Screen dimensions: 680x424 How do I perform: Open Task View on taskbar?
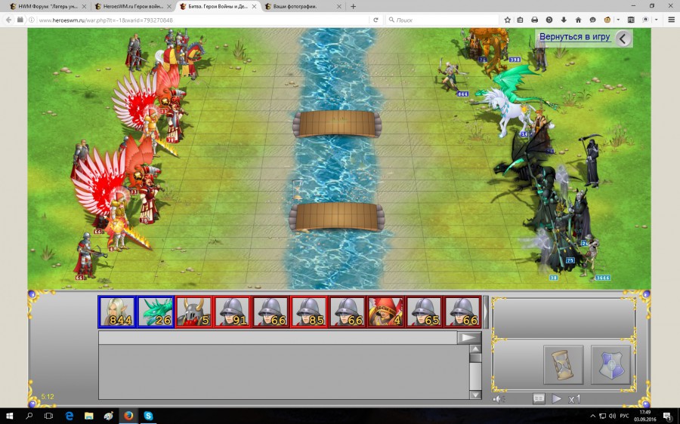[x=48, y=416]
